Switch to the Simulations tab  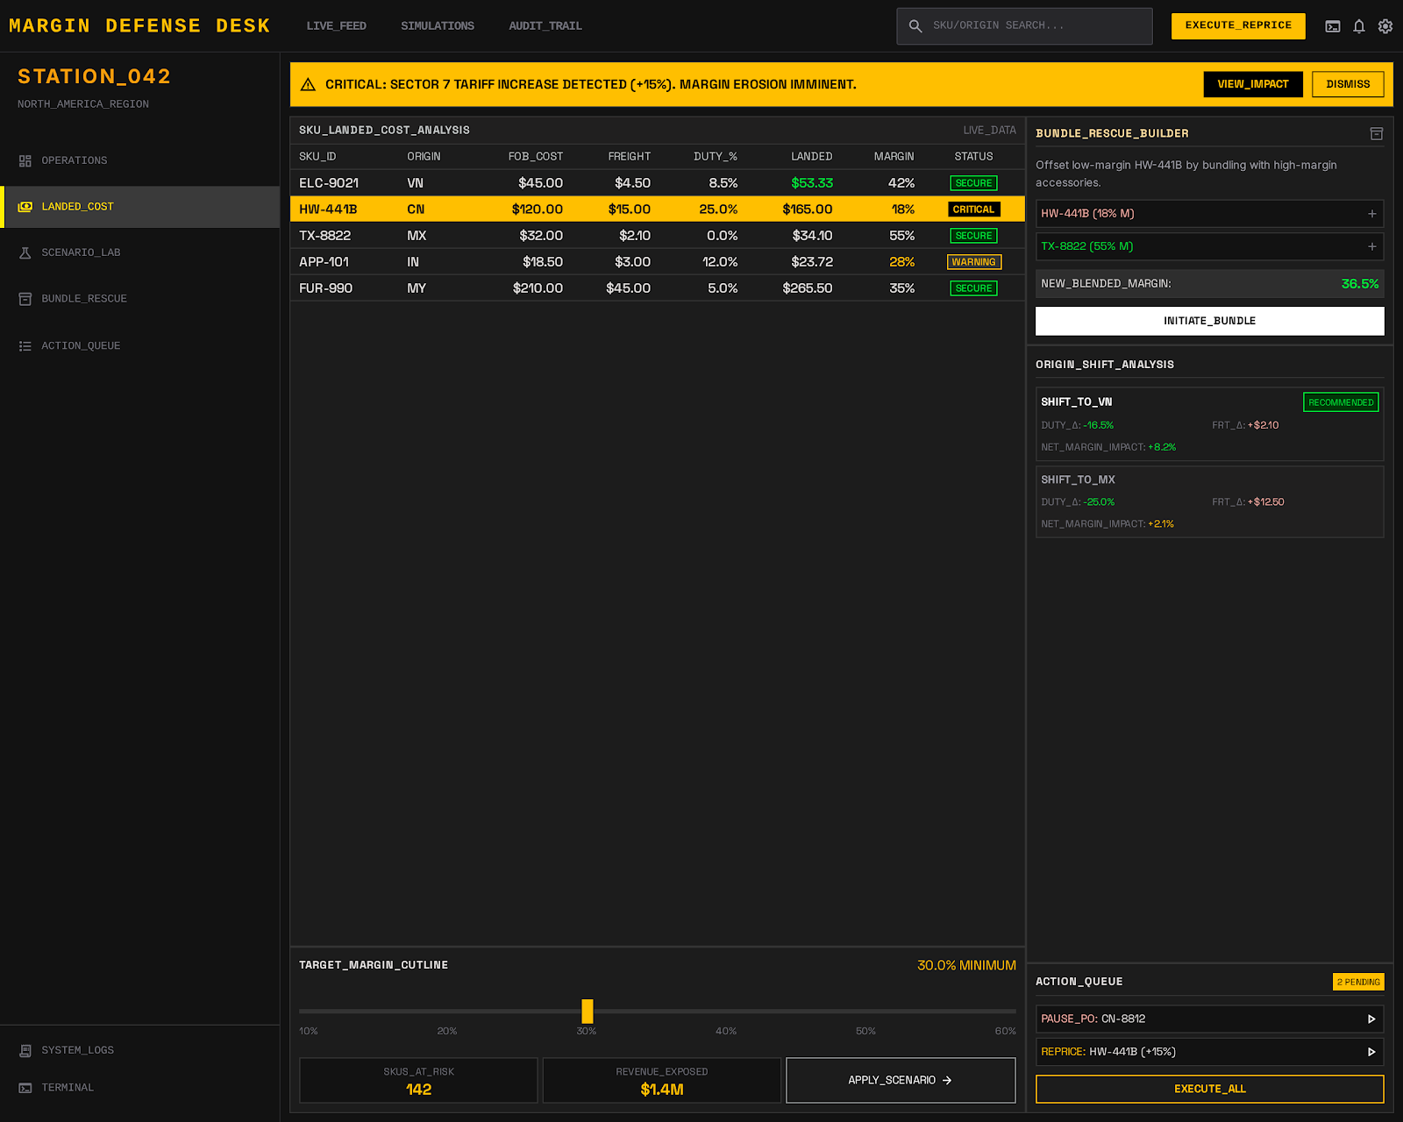pyautogui.click(x=437, y=26)
